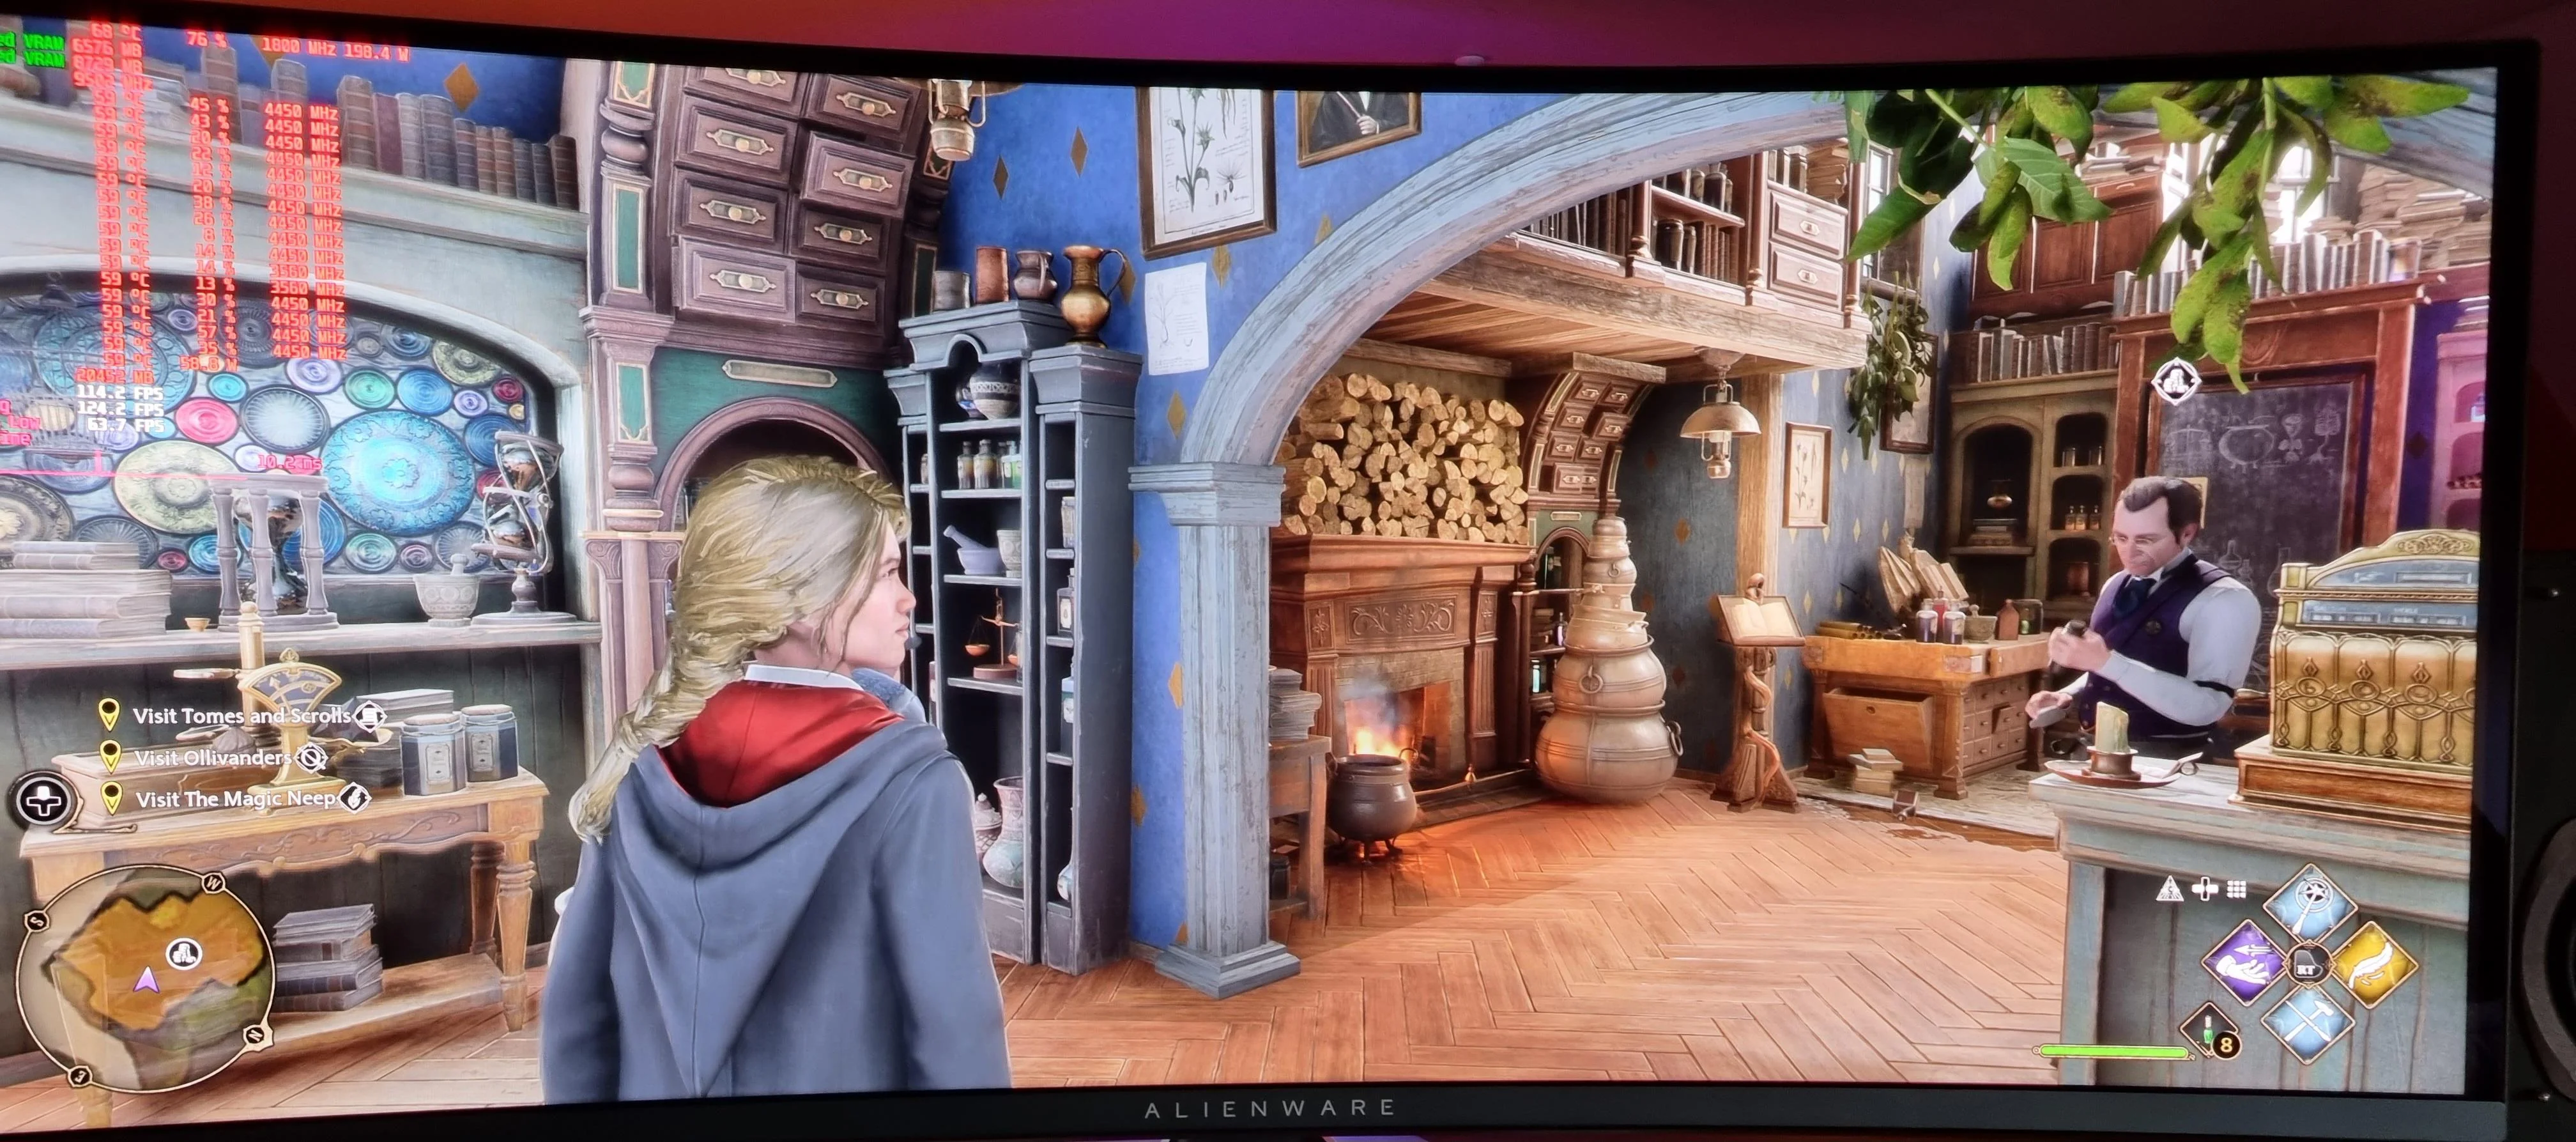Click the purple player arrow on minimap
Viewport: 2576px width, 1142px height.
point(146,980)
